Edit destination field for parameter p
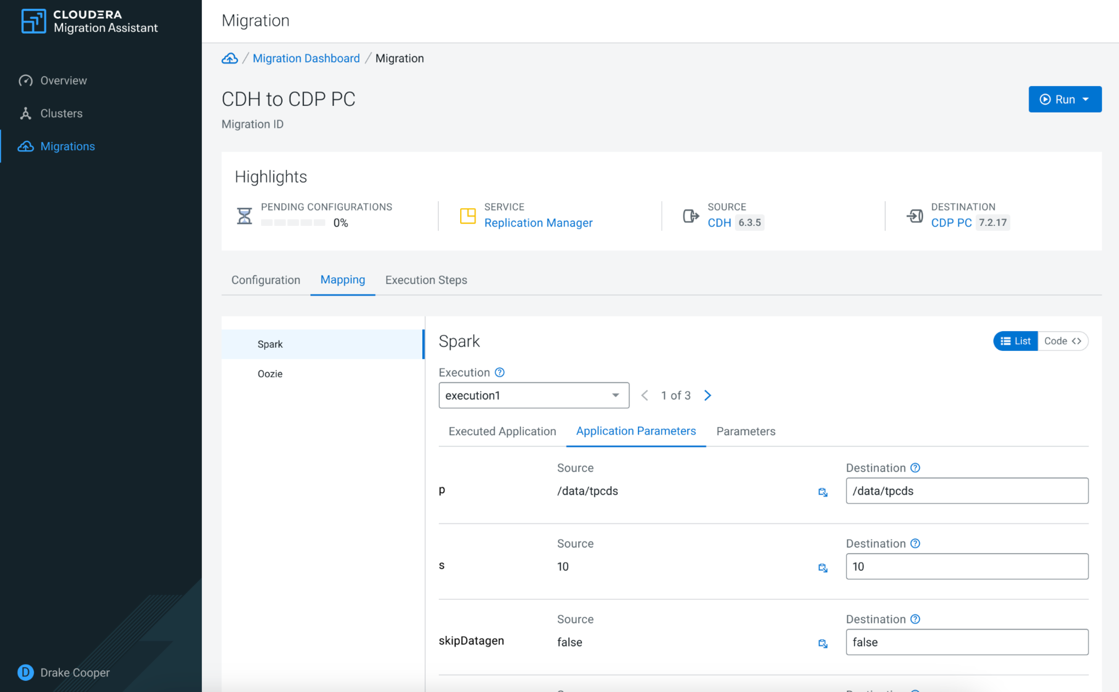This screenshot has width=1119, height=692. 967,491
